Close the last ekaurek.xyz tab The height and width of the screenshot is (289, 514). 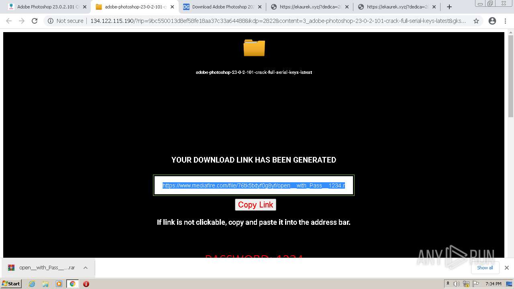point(434,7)
